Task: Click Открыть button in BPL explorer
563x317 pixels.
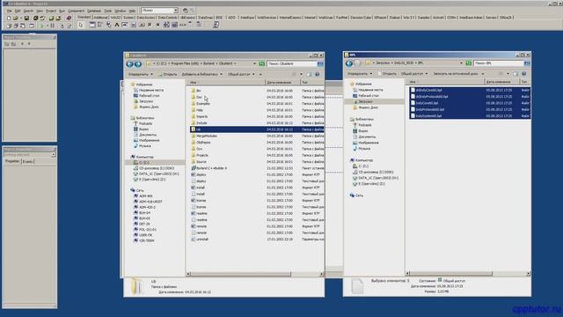Action: pos(387,74)
